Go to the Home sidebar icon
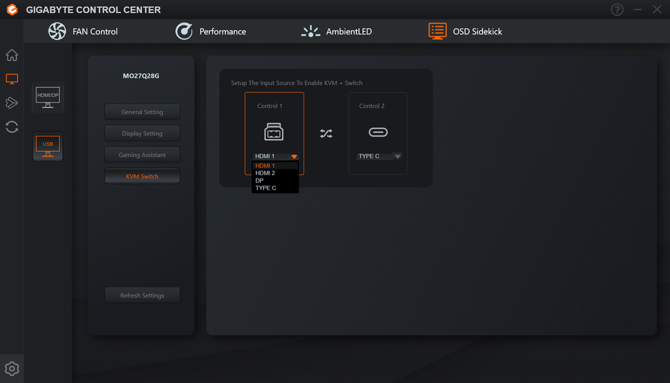The image size is (670, 383). click(12, 55)
